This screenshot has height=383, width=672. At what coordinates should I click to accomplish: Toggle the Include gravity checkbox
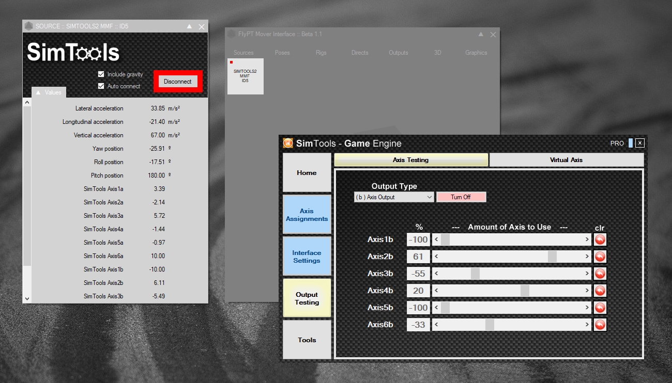tap(101, 74)
